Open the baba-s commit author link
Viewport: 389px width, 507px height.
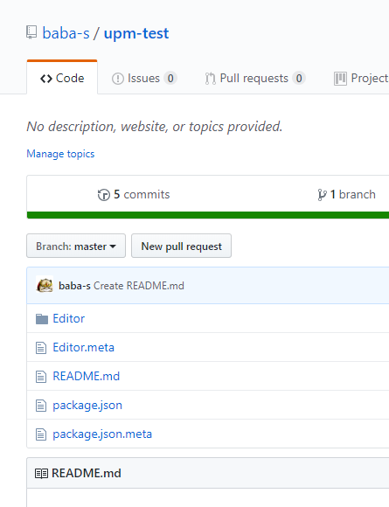click(74, 286)
